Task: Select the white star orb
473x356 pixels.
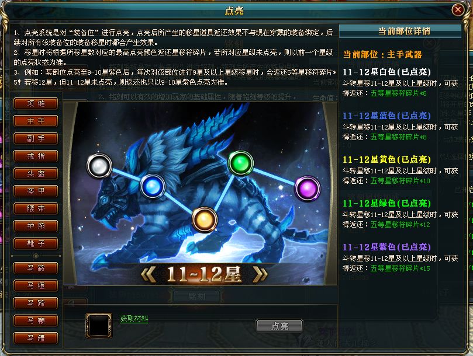Action: pyautogui.click(x=99, y=166)
